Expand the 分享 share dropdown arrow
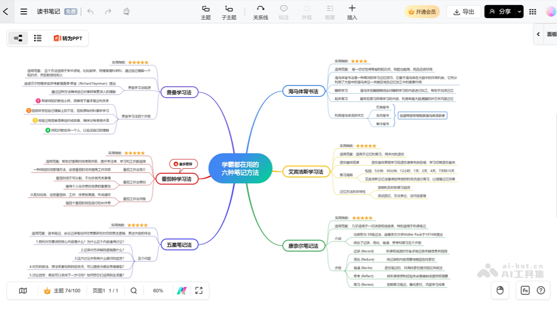This screenshot has width=557, height=313. point(519,12)
